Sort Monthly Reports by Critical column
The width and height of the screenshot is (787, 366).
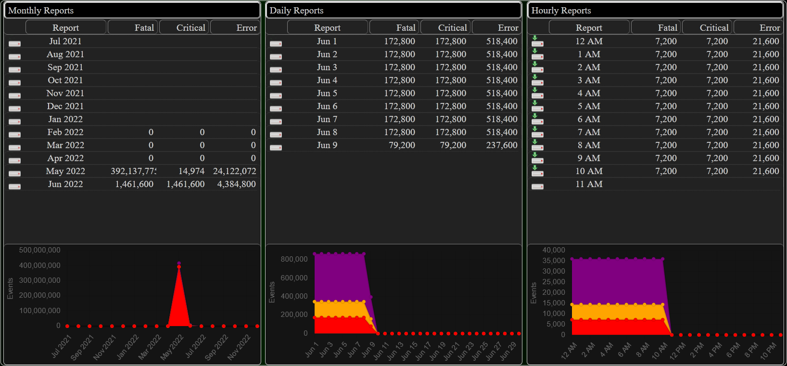(x=184, y=27)
